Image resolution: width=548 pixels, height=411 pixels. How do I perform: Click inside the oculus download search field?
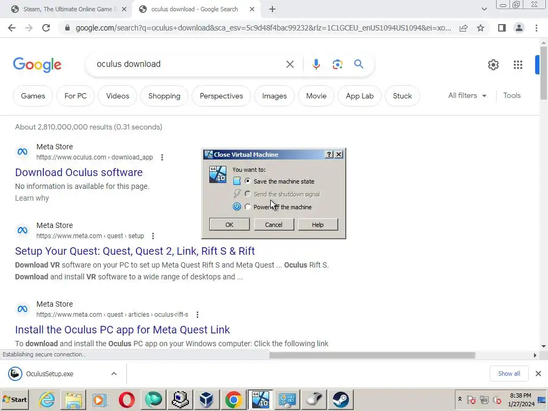tap(189, 64)
